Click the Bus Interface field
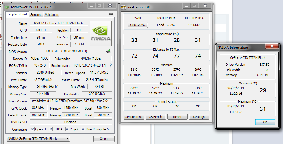The height and width of the screenshot is (144, 283). coord(90,65)
